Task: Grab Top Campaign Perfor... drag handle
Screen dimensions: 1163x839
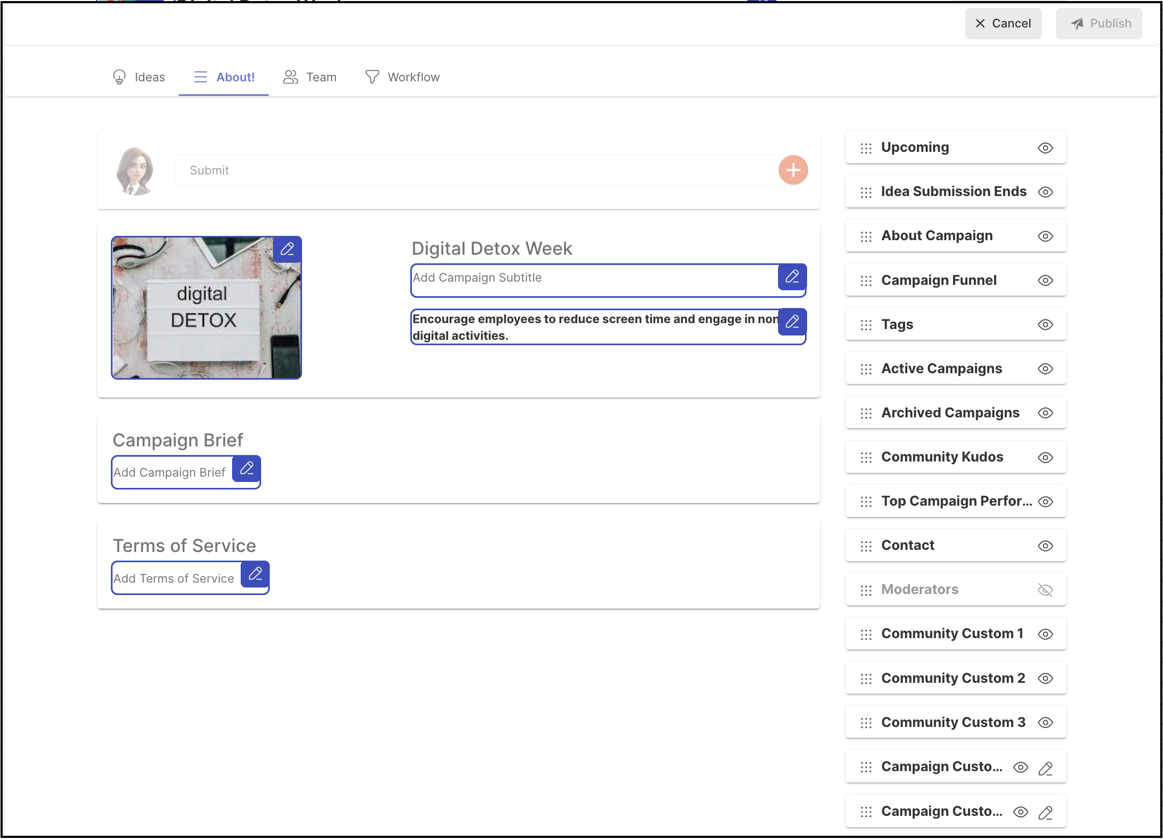Action: point(866,501)
